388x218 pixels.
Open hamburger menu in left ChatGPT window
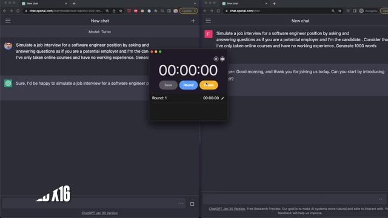[8, 21]
